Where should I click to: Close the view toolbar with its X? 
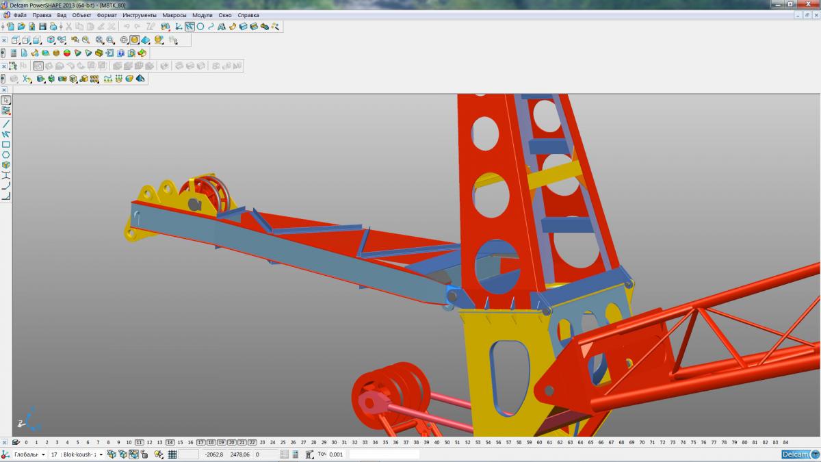(4, 40)
